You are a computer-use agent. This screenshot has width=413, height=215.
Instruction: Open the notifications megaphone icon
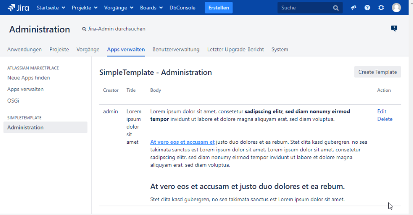(x=353, y=8)
